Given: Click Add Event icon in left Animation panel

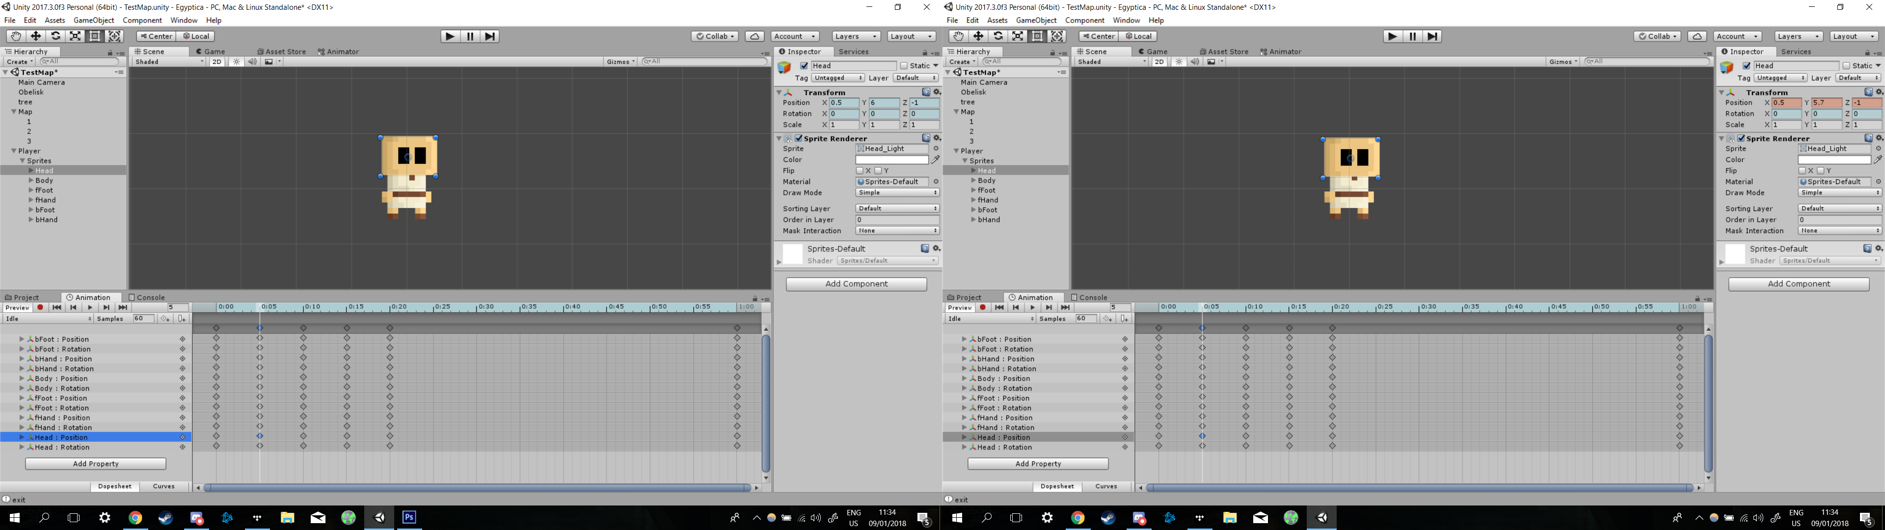Looking at the screenshot, I should tap(182, 318).
